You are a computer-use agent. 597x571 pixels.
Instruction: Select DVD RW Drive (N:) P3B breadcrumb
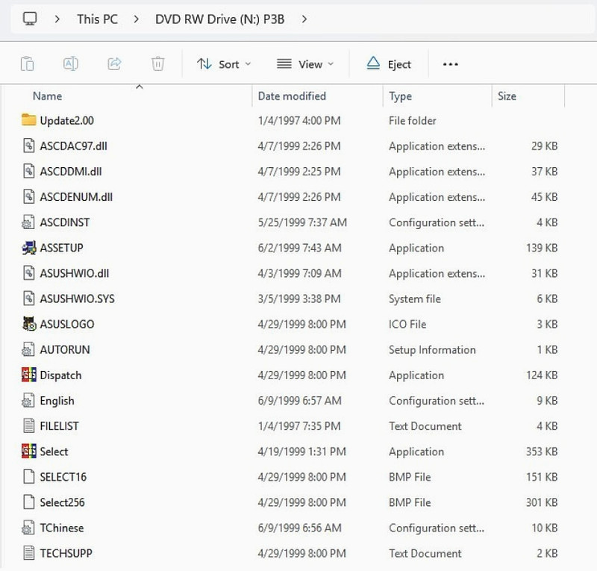[219, 19]
